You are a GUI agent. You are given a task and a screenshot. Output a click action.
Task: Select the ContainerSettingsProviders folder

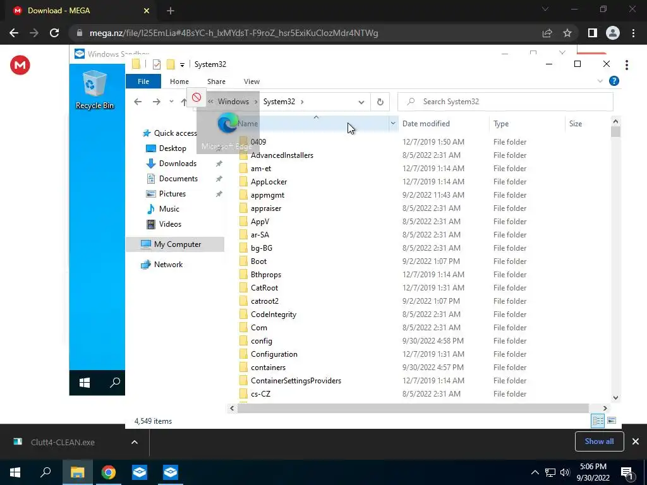click(x=296, y=381)
